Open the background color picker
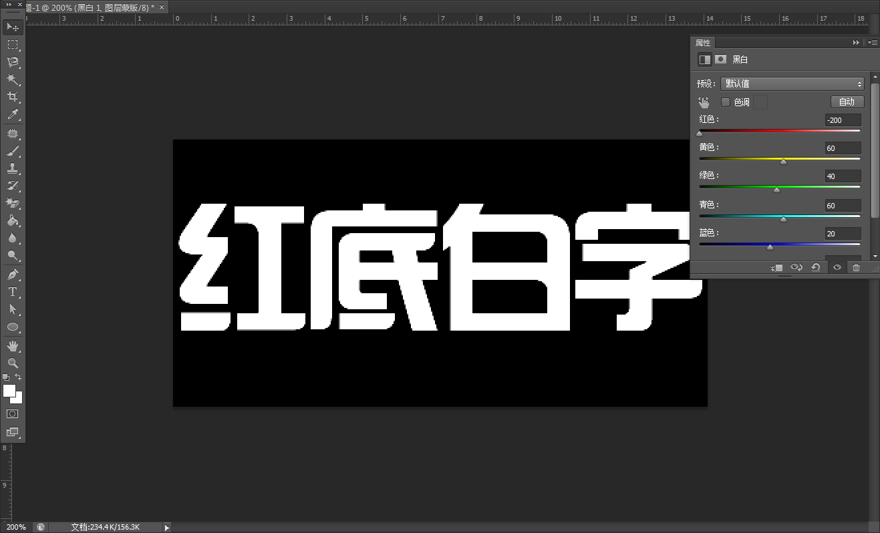Screen dimensions: 880x533 click(x=19, y=399)
